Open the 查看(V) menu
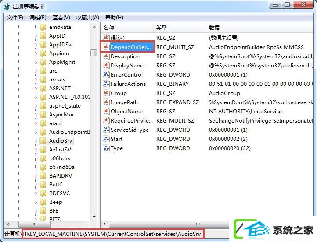Viewport: 317px width, 242px height. pos(61,18)
